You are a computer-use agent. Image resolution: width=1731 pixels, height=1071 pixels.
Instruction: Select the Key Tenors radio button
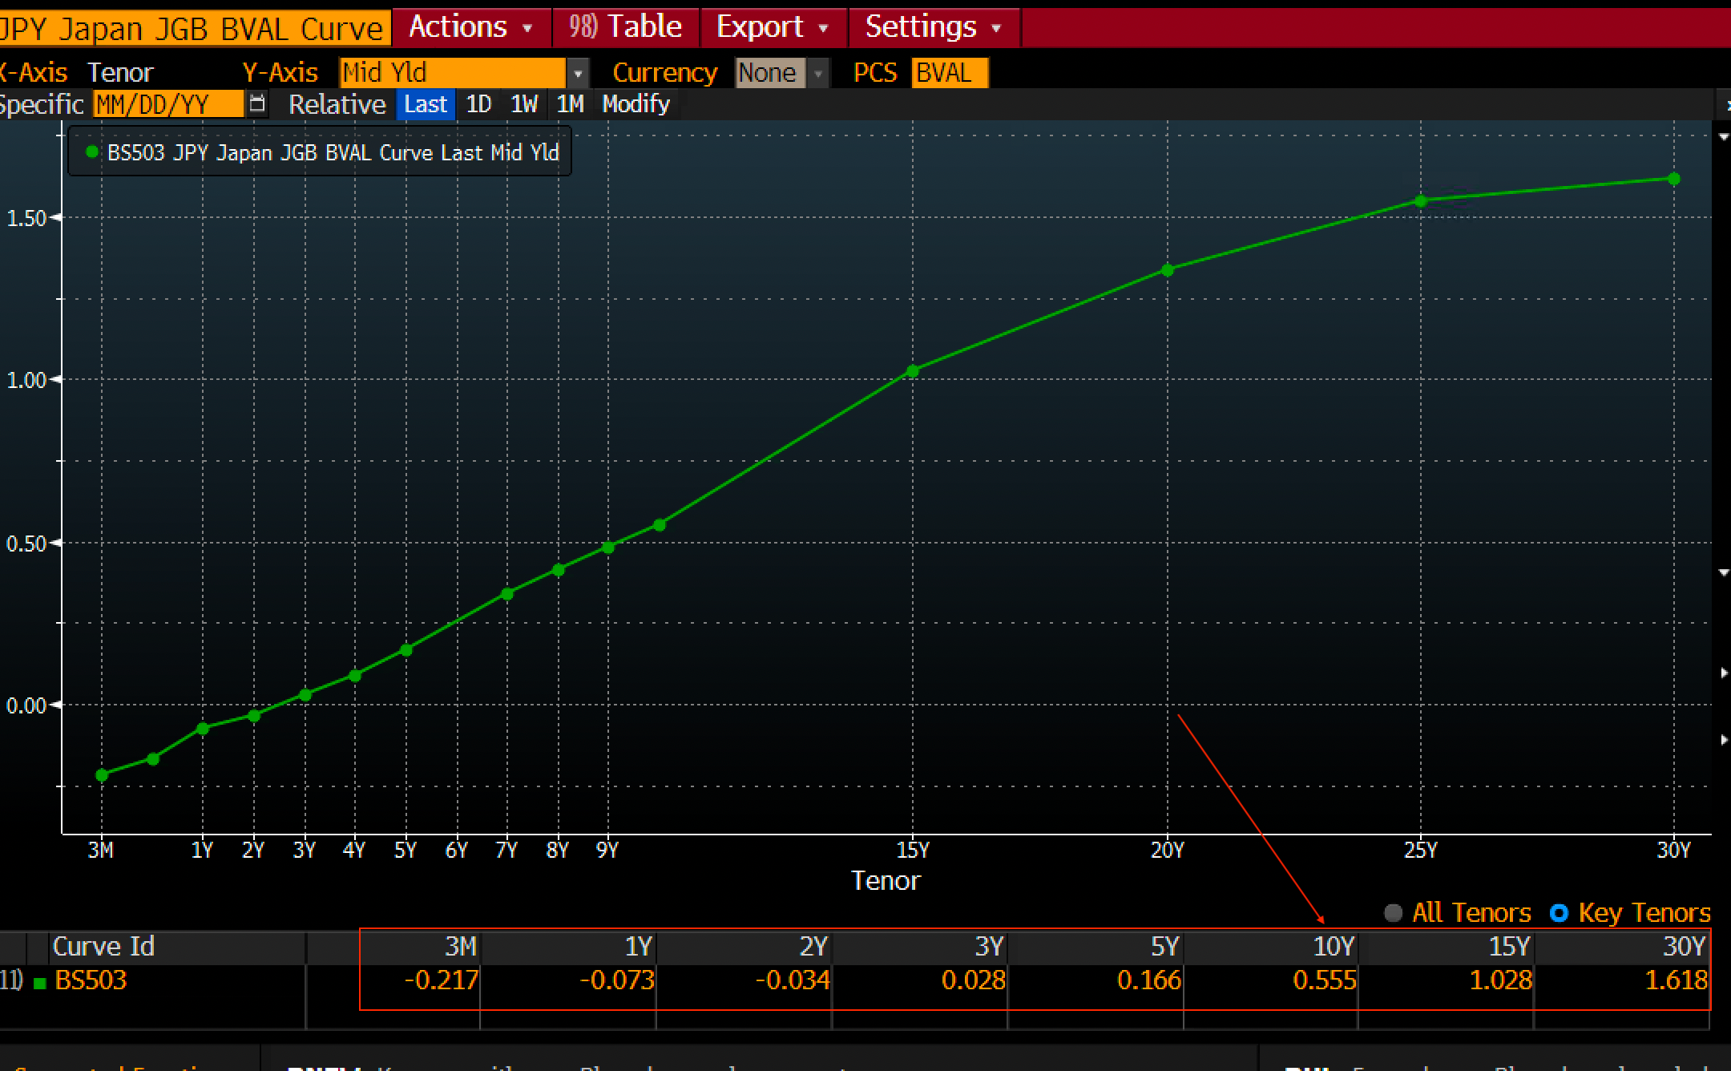(1559, 913)
